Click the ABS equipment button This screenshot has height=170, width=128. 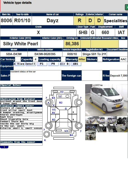point(76,64)
